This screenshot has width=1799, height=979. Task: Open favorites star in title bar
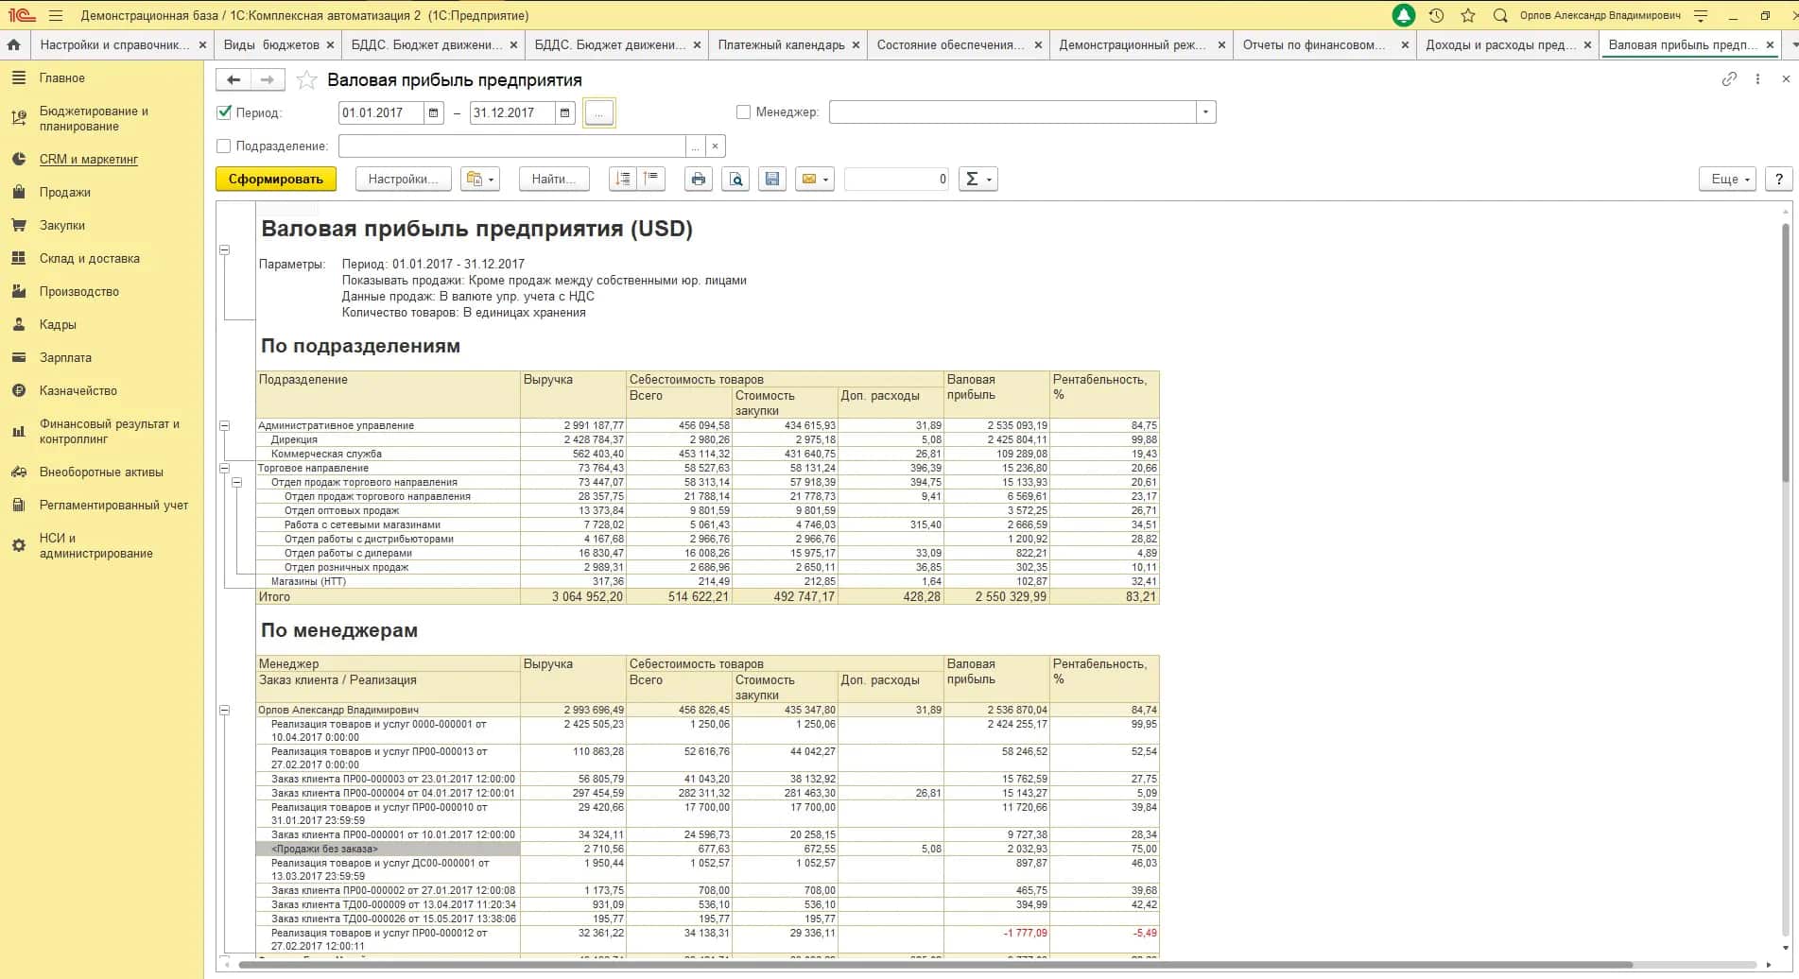[1468, 15]
